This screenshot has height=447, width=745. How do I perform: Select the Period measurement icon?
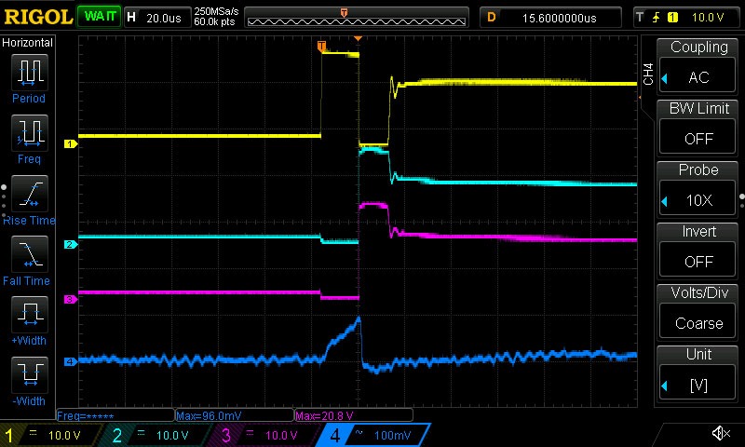(30, 73)
